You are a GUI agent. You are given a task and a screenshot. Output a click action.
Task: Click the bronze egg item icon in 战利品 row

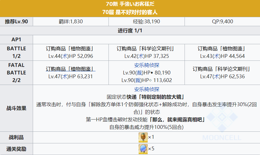[x=143, y=137]
